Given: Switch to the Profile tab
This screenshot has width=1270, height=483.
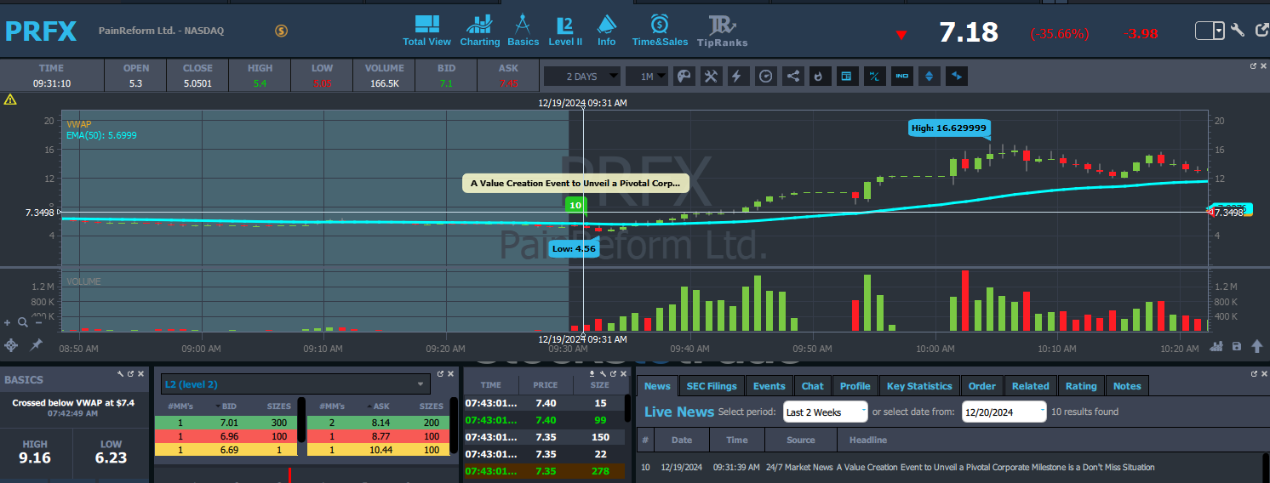Looking at the screenshot, I should coord(855,386).
